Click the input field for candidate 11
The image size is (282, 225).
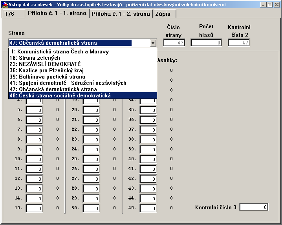(x=34, y=169)
